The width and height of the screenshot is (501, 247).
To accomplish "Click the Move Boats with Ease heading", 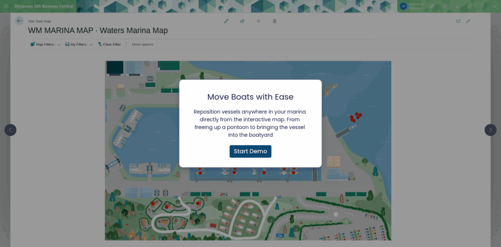I will click(250, 97).
